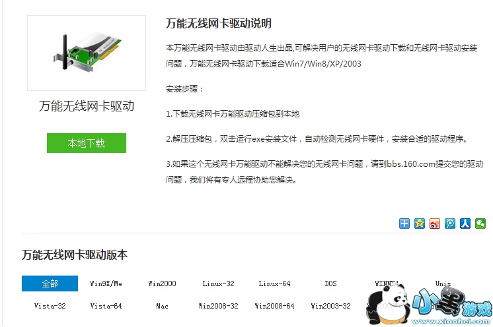
Task: Select the 全部 version tab
Action: coord(50,283)
